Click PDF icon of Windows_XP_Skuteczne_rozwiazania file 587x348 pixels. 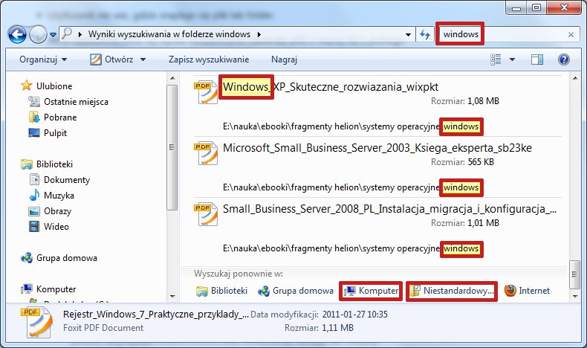206,92
